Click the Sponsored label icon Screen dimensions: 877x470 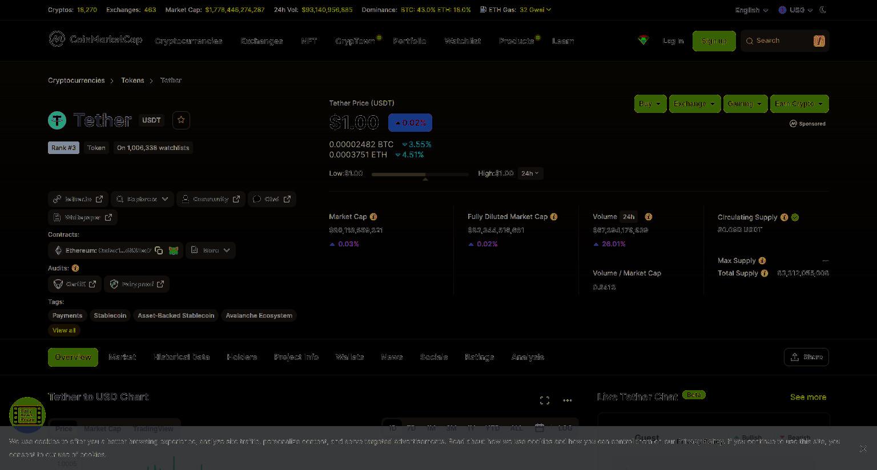[793, 124]
